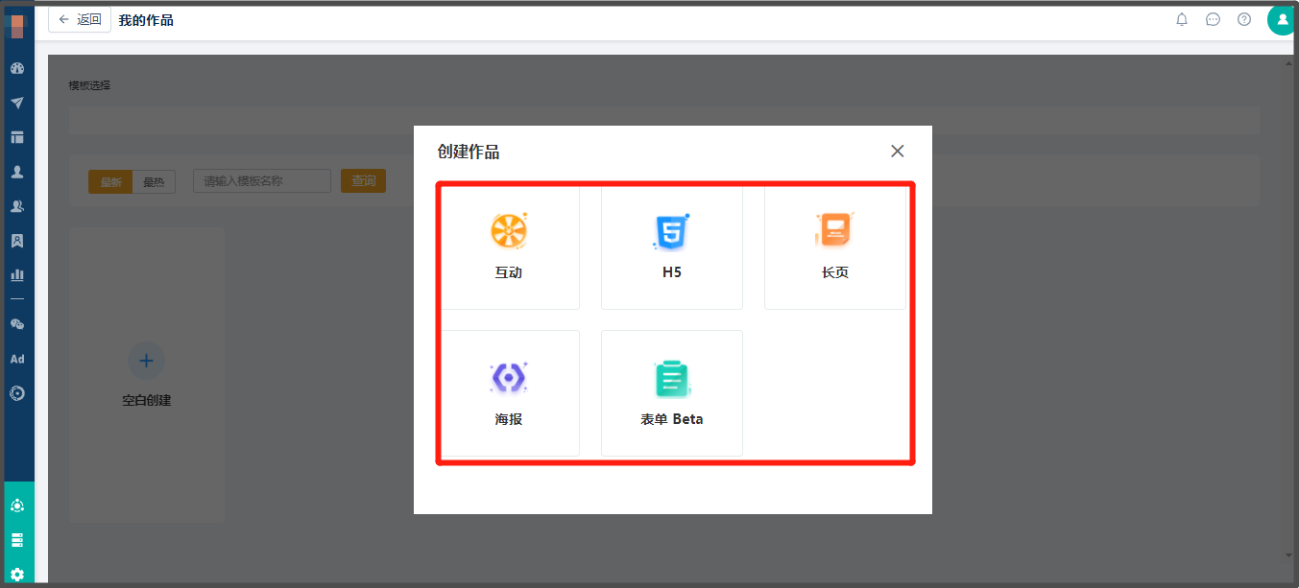Choose the H5 work type card
1299x588 pixels.
(x=672, y=247)
